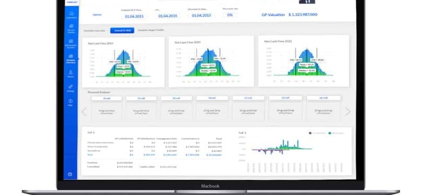
Task: Open the Clients person icon in sidebar
Action: point(71,74)
